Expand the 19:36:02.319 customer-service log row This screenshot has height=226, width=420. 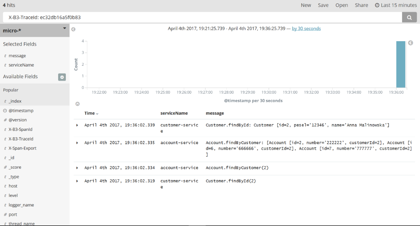coord(77,181)
